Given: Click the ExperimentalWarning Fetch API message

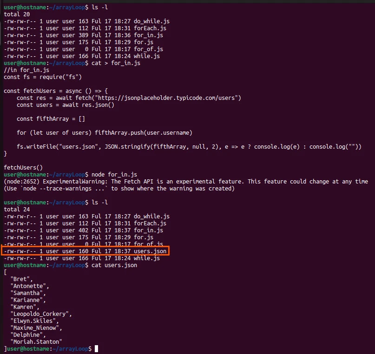Looking at the screenshot, I should [x=186, y=181].
